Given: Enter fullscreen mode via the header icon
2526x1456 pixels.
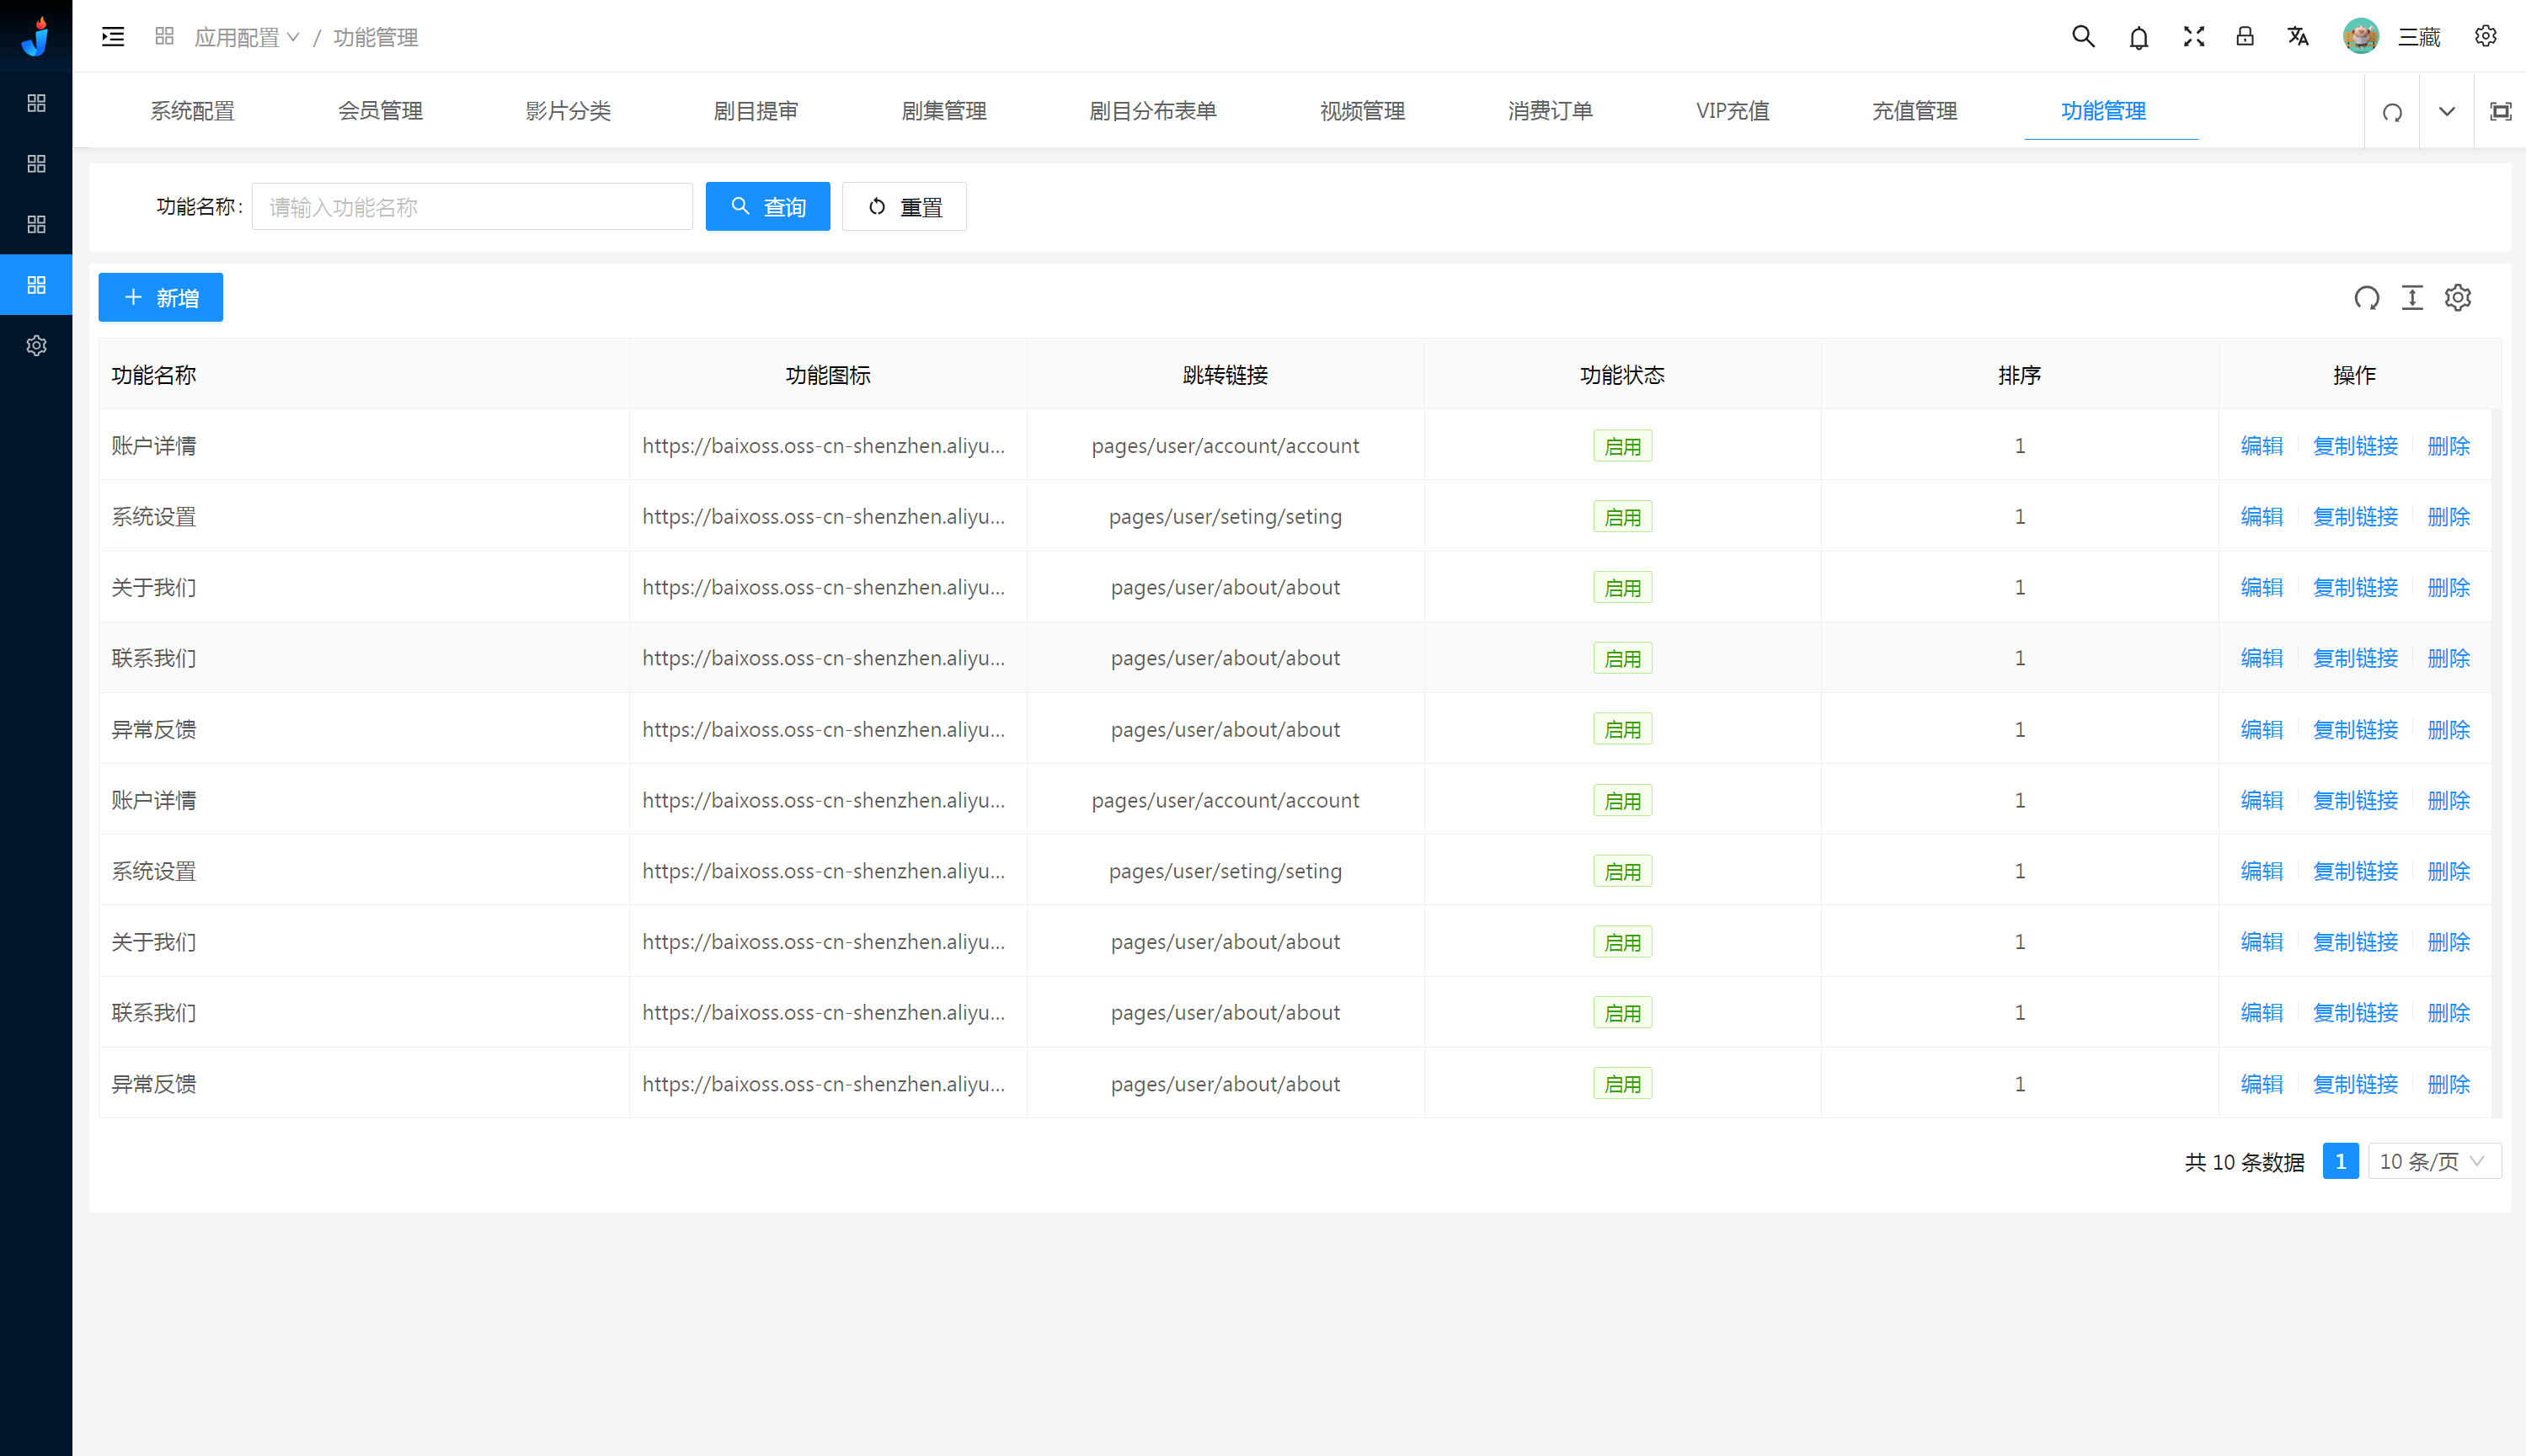Looking at the screenshot, I should (2193, 37).
